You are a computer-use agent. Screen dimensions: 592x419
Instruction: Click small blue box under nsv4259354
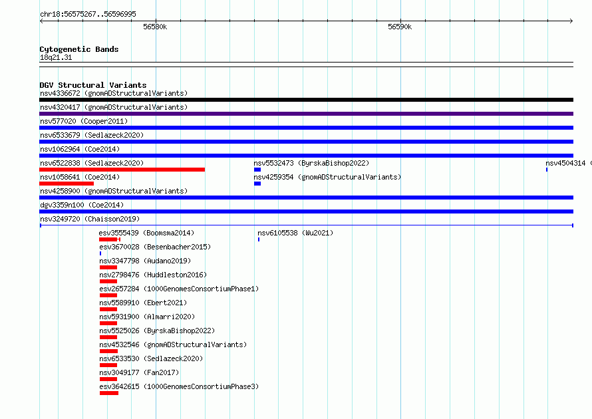[257, 184]
